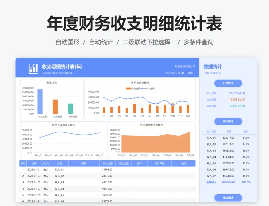Click amount 460832.00 in the 收入统计 list
Image resolution: width=269 pixels, height=206 pixels.
(x=228, y=151)
